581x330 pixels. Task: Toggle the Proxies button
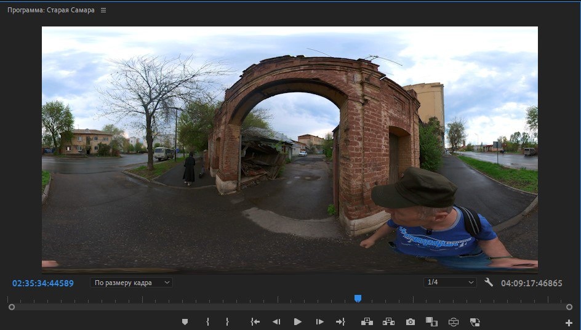(x=475, y=322)
